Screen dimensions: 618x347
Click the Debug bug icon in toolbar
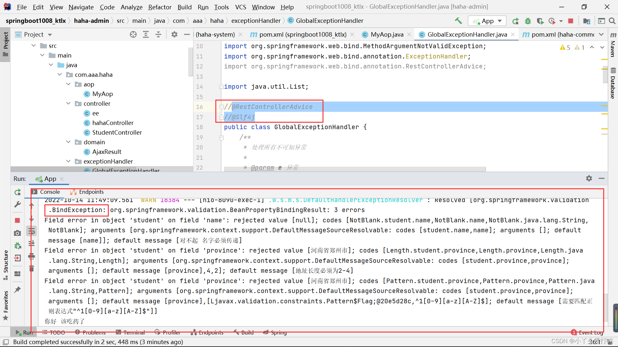coord(528,21)
